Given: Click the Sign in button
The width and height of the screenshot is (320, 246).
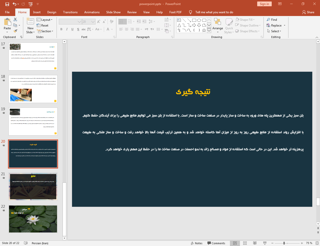Looking at the screenshot, I should [x=264, y=4].
